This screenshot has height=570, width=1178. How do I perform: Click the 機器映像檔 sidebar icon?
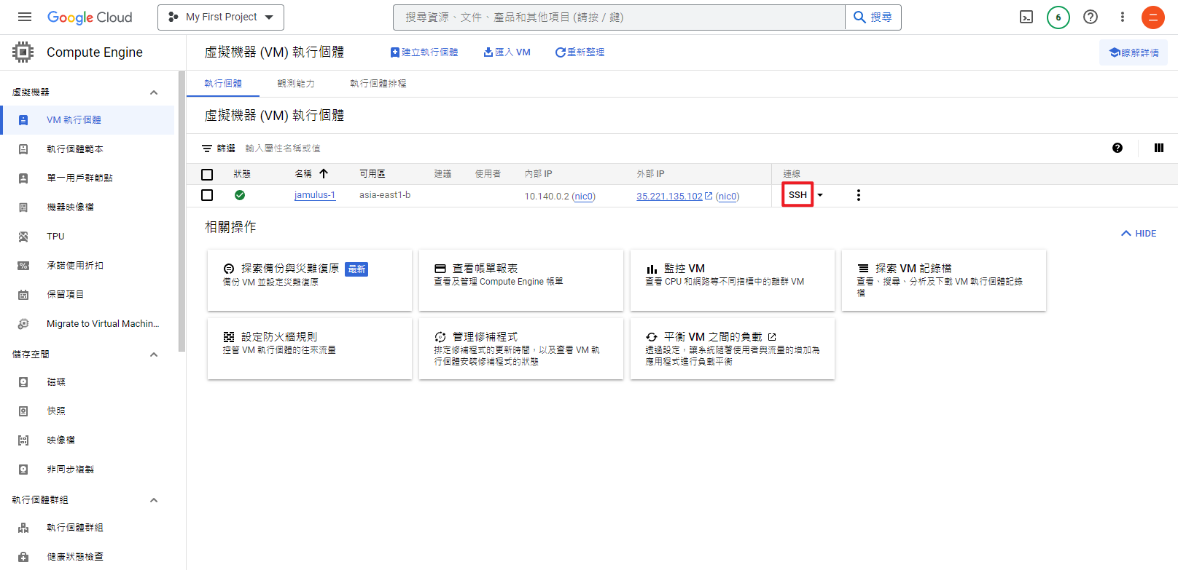click(23, 207)
